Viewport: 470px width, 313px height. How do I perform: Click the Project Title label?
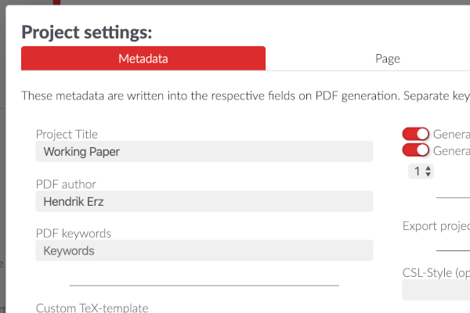coord(67,134)
